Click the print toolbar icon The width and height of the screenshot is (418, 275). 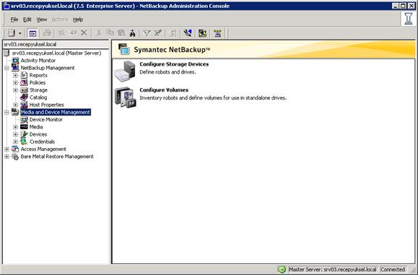pyautogui.click(x=47, y=33)
